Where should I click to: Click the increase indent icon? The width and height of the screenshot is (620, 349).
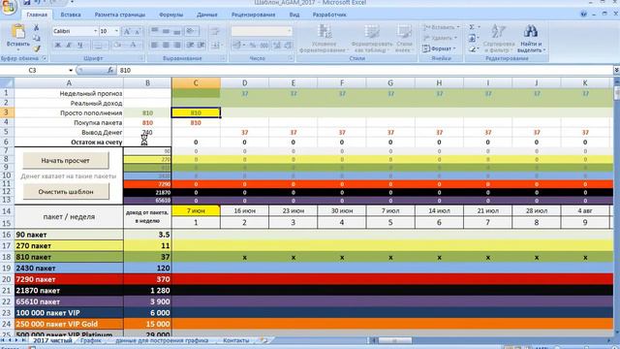[x=201, y=46]
